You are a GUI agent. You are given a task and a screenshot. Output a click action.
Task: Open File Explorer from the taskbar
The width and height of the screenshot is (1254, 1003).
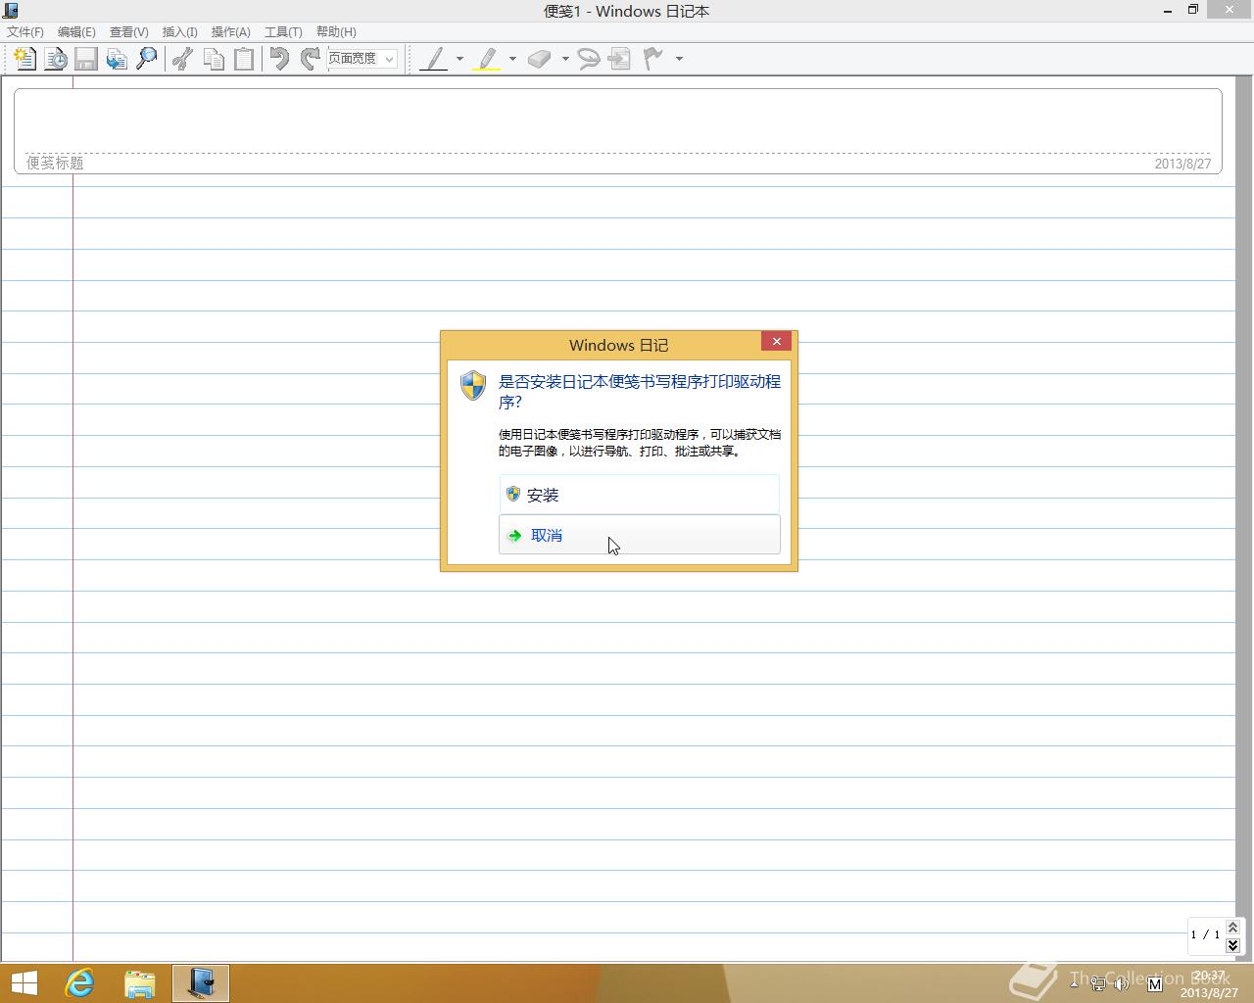click(140, 983)
